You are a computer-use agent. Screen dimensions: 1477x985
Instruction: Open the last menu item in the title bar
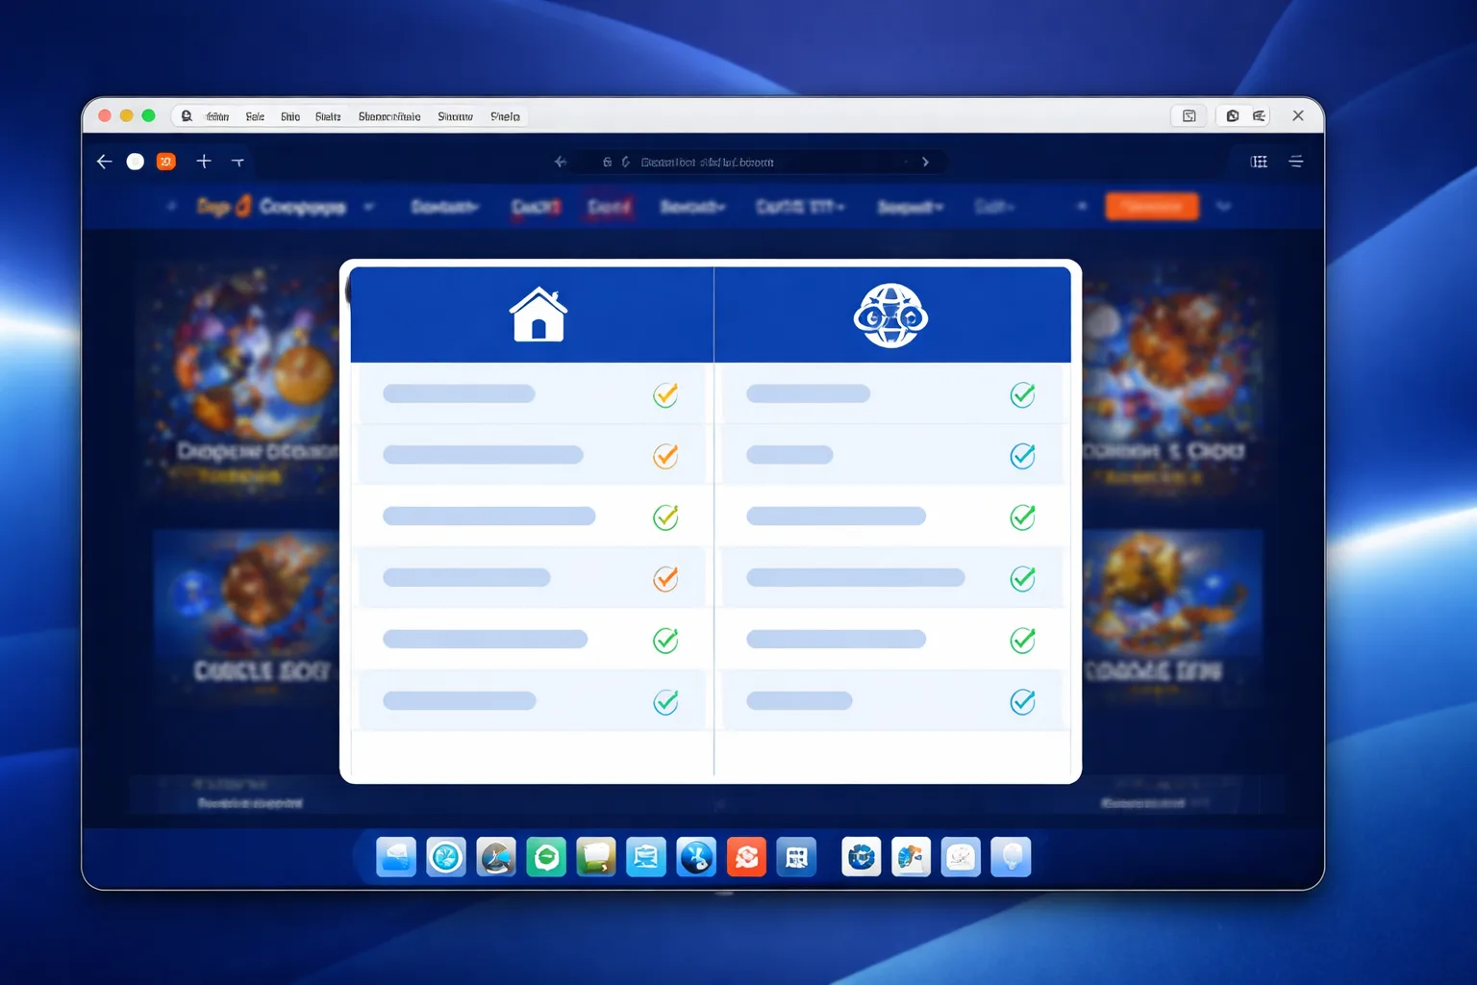pyautogui.click(x=505, y=116)
